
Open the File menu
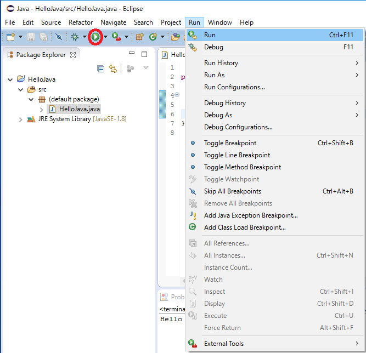pos(10,22)
